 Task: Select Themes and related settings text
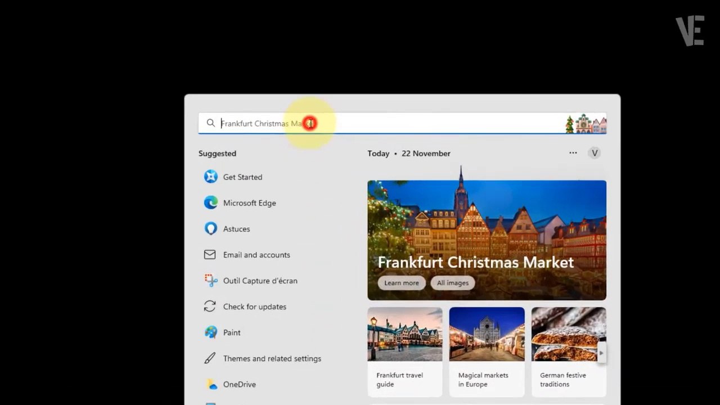tap(272, 358)
